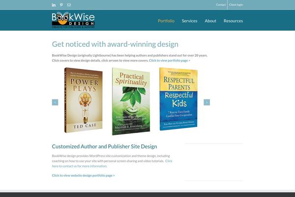View Respectful Parents Respectful Kids cover

coord(178,99)
